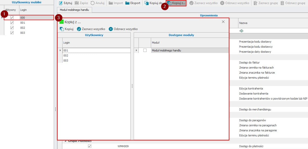Click the Anuluj undo arrow icon
Viewport: 308px width, 149px height.
(x=93, y=3)
